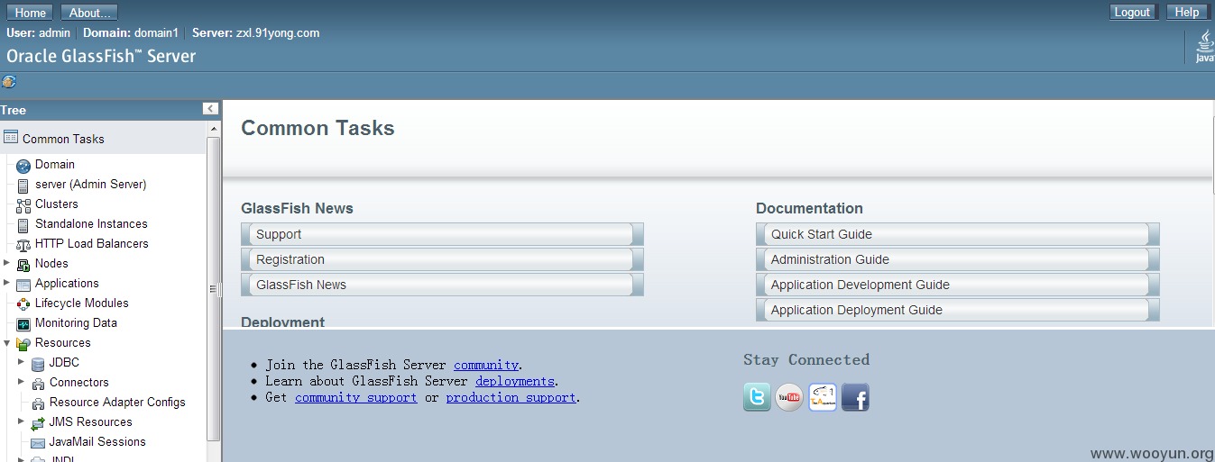Image resolution: width=1215 pixels, height=462 pixels.
Task: Select Standalone Instances in the tree
Action: pos(91,223)
